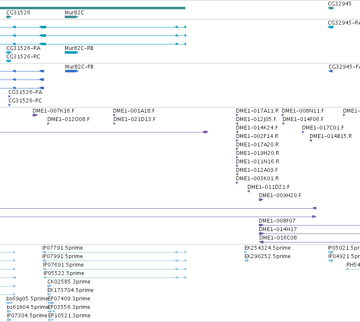Click the DME1-009H20.F arrow glyph
The image size is (360, 322).
(x=261, y=200)
